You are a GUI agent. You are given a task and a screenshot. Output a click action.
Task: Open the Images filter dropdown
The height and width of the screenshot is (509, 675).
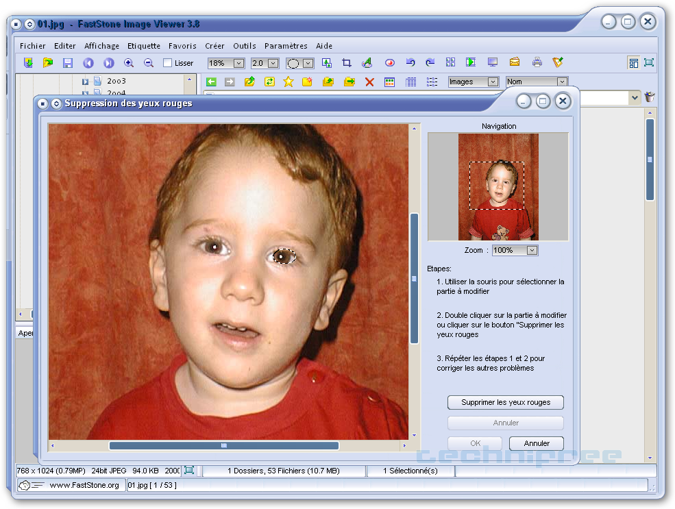pyautogui.click(x=493, y=82)
